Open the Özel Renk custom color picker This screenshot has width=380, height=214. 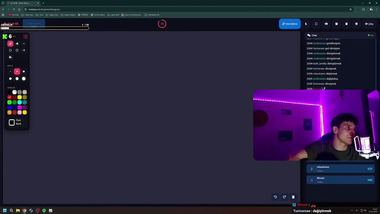pyautogui.click(x=12, y=122)
